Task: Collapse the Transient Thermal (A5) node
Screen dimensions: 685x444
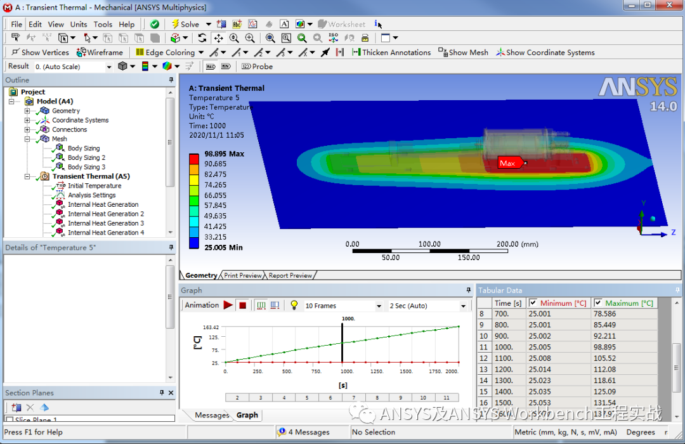Action: 27,176
